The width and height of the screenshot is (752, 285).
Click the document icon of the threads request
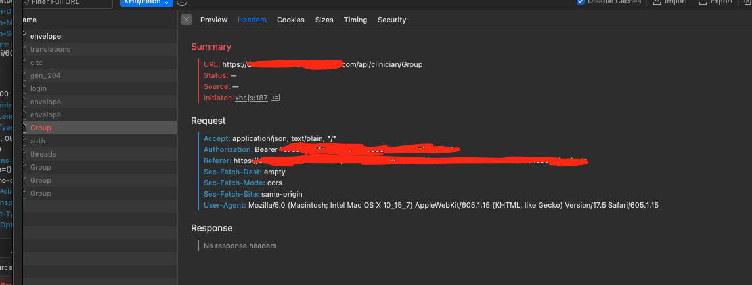[24, 155]
